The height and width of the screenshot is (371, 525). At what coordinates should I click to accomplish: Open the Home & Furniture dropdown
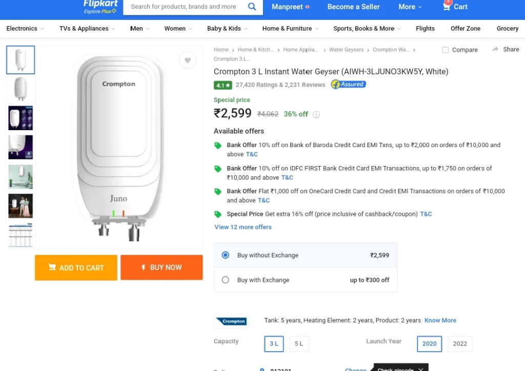(290, 28)
